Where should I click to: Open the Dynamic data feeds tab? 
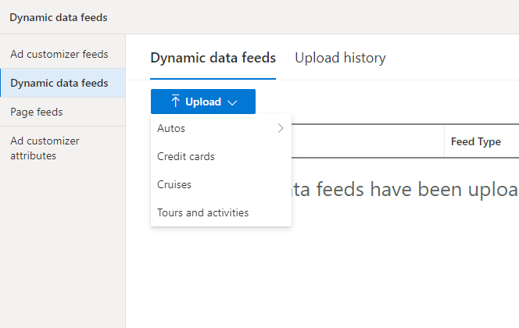tap(213, 58)
